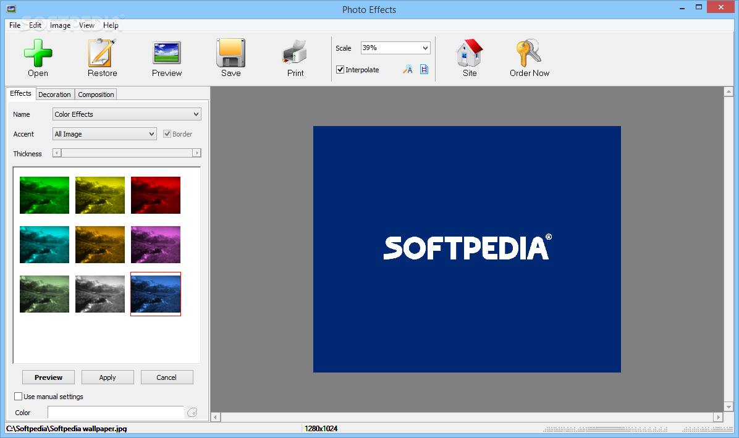Click the horizontal scrollbar left arrow

point(216,417)
